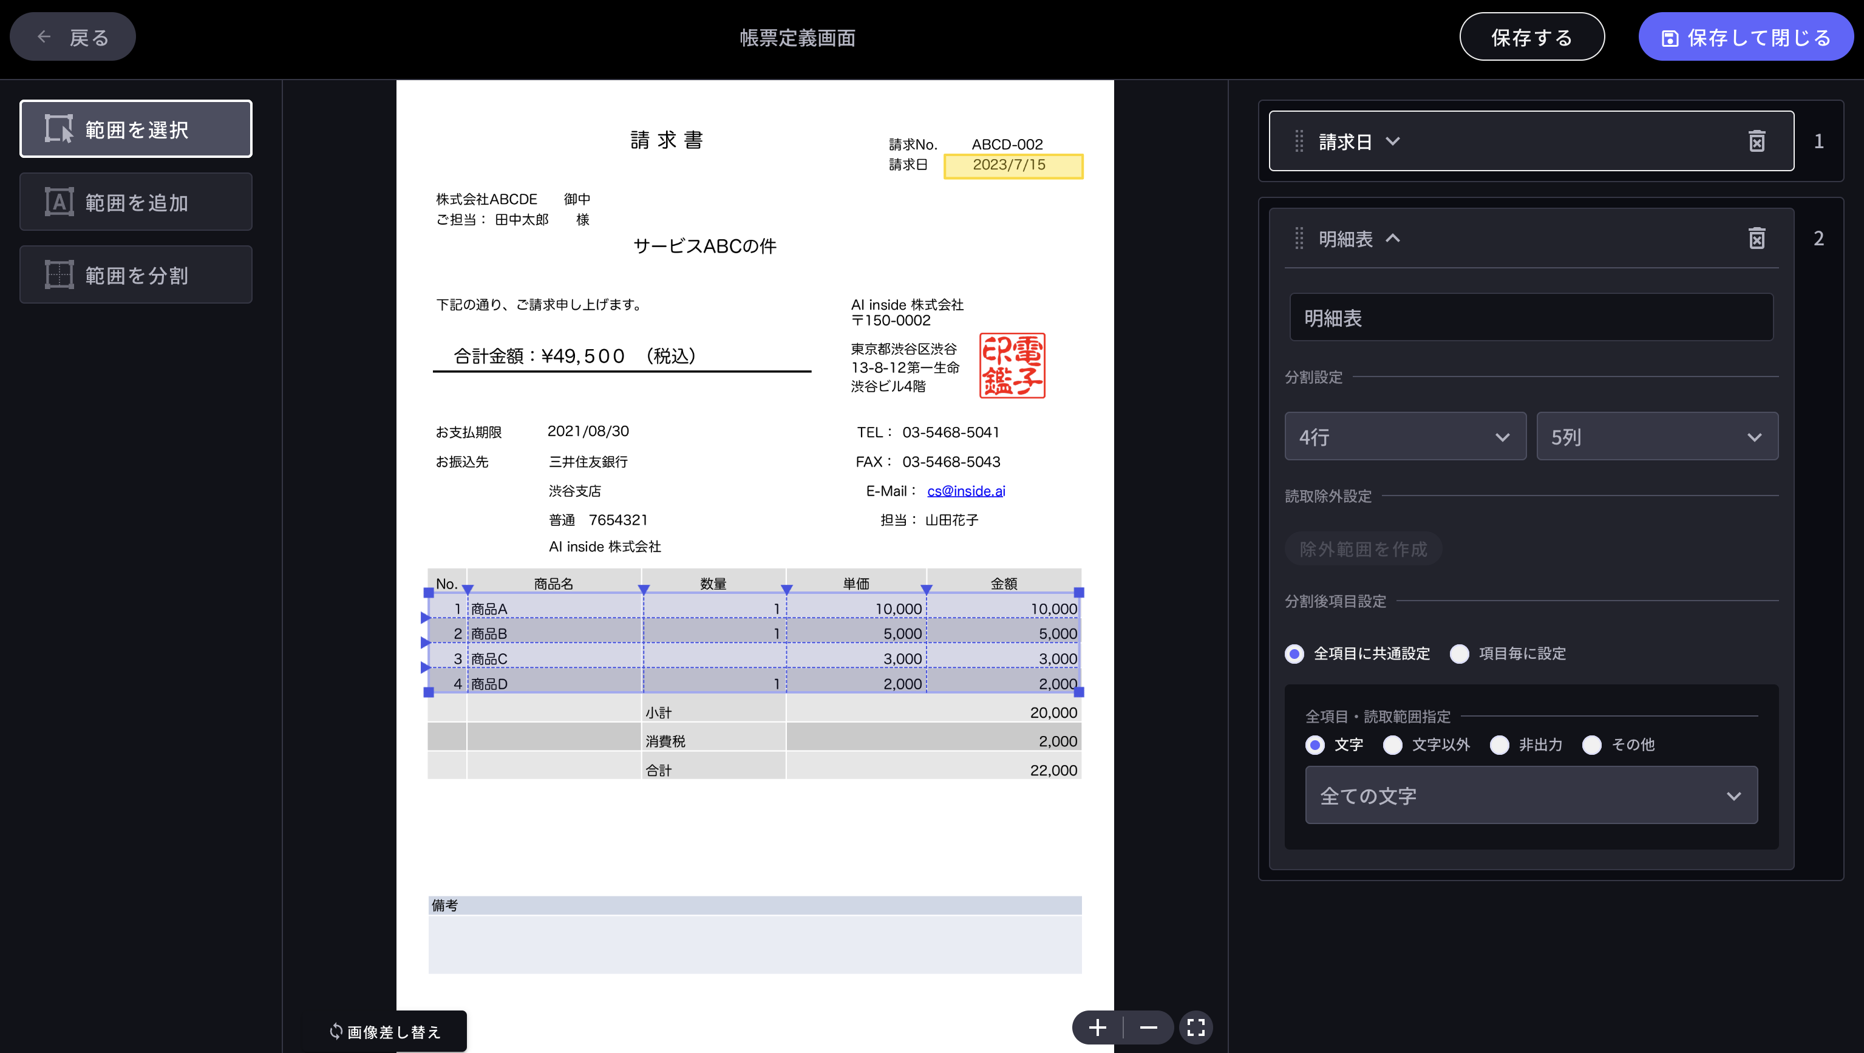Select the 非出力 radio option

tap(1499, 745)
